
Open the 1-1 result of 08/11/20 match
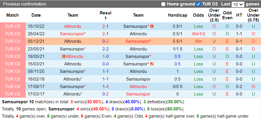(106, 71)
